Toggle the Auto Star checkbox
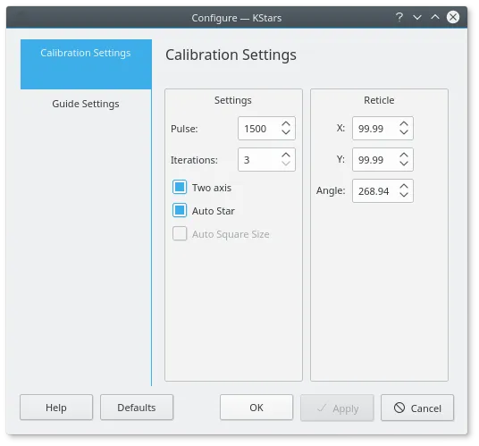The height and width of the screenshot is (446, 479). coord(180,210)
